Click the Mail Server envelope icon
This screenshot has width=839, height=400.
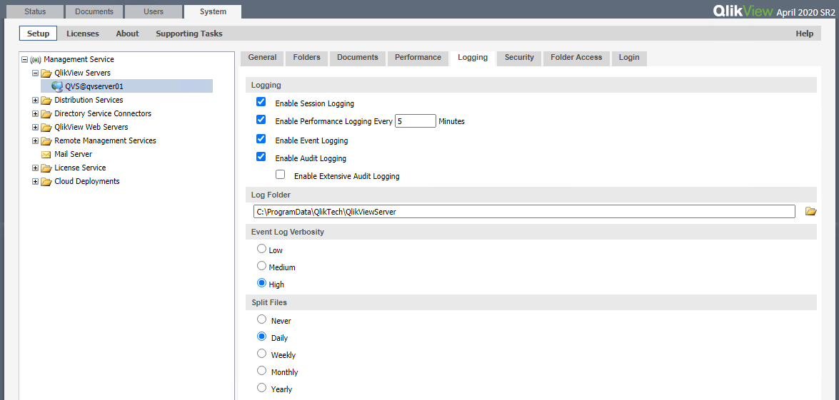46,154
